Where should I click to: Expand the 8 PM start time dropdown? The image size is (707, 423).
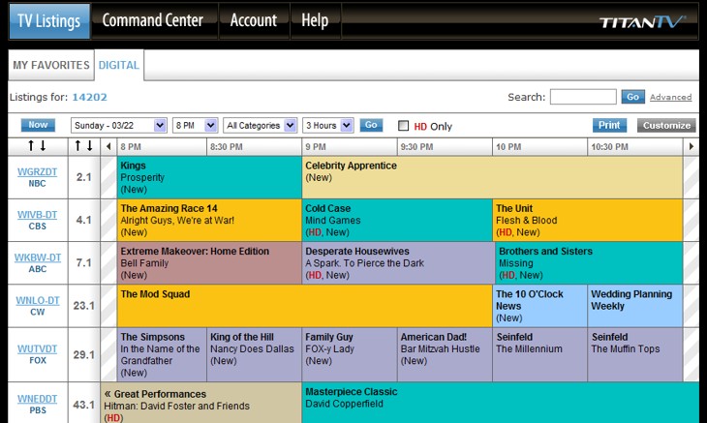coord(195,126)
